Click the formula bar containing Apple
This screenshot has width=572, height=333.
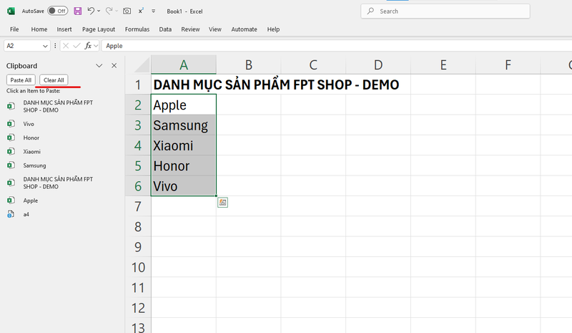tap(336, 46)
